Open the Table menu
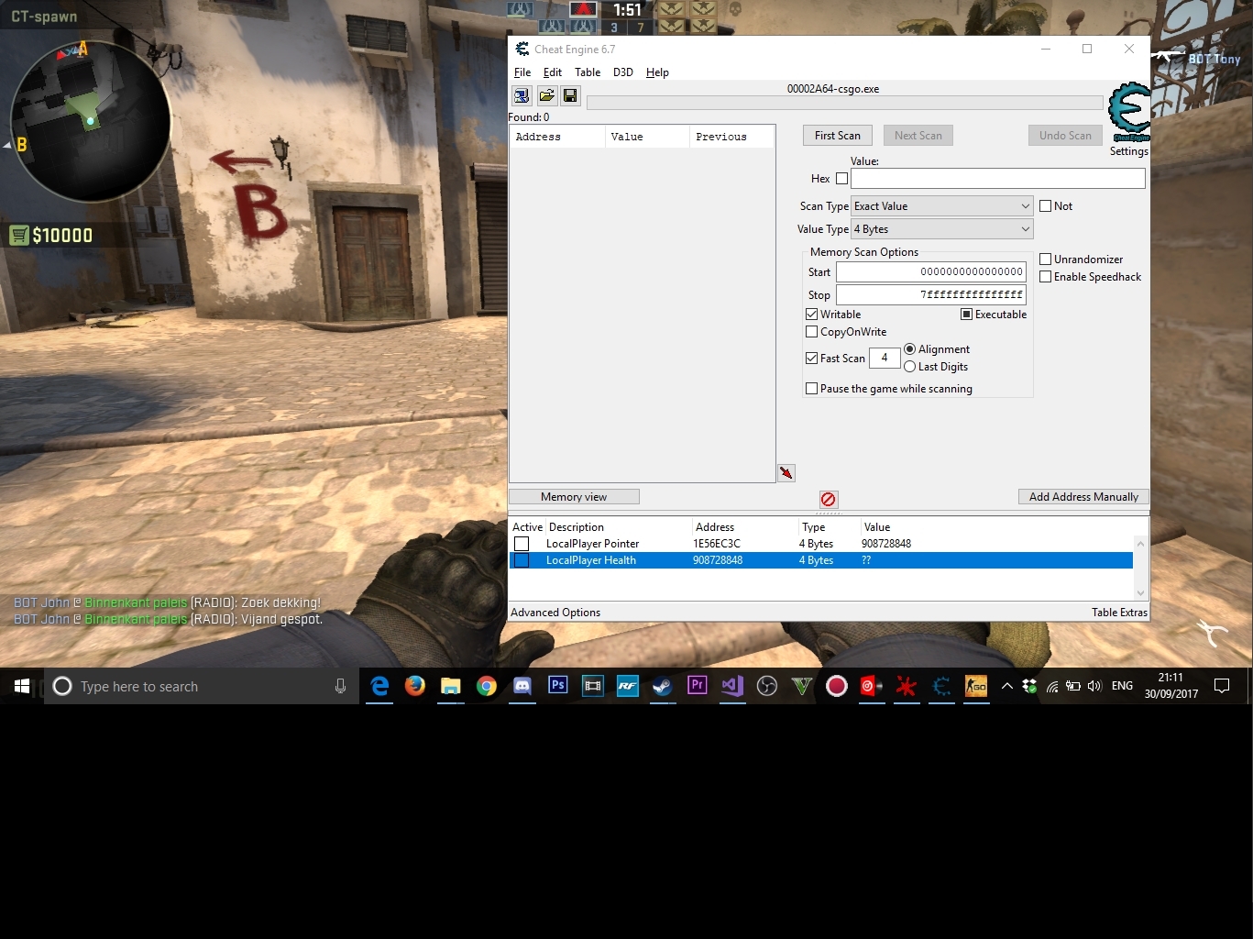 click(588, 72)
